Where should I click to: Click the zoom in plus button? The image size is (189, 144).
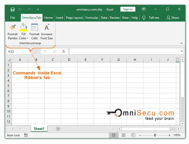click(169, 135)
